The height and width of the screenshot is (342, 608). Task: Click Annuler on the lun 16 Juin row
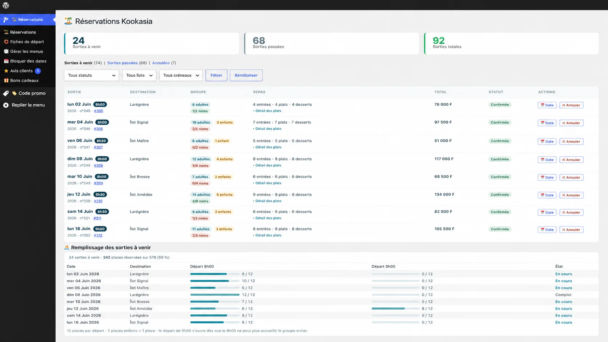pyautogui.click(x=571, y=230)
